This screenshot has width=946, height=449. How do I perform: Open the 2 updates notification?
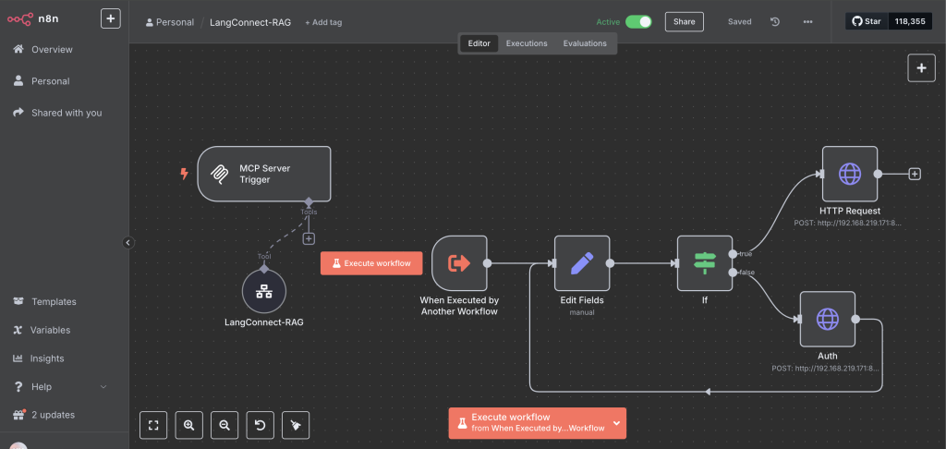[53, 415]
